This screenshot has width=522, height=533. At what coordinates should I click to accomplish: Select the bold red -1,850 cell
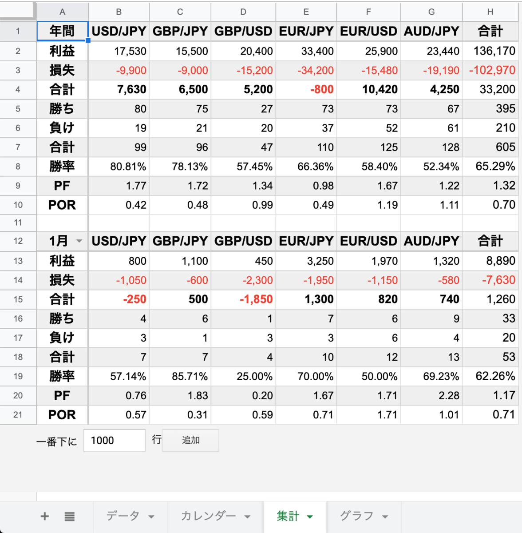[x=243, y=299]
